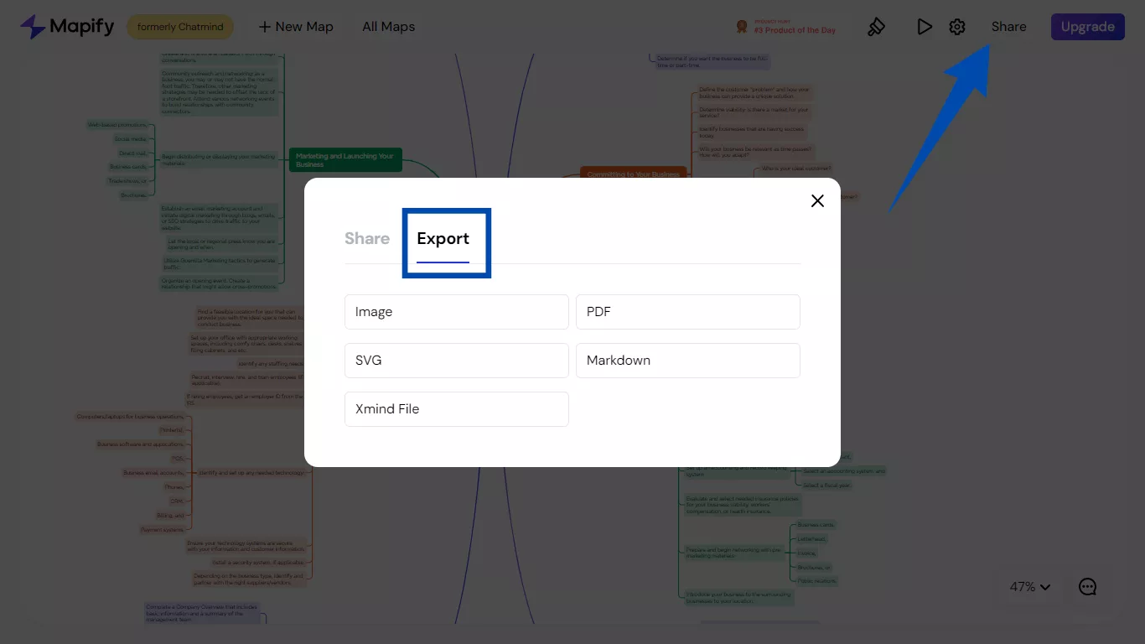Open the 47% zoom dropdown
The height and width of the screenshot is (644, 1145).
point(1030,587)
